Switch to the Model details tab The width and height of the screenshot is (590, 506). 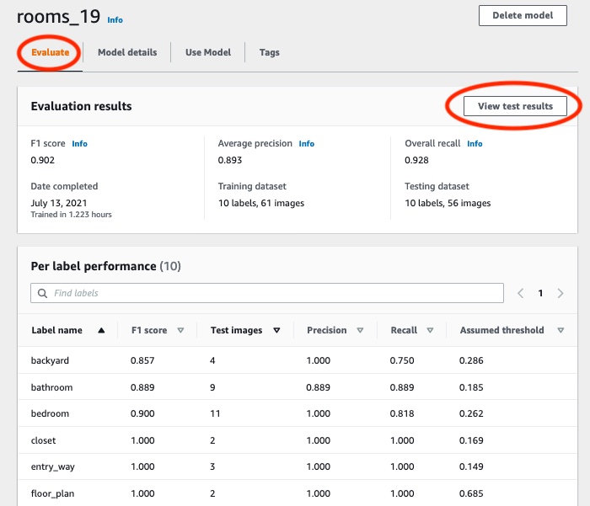[x=127, y=52]
